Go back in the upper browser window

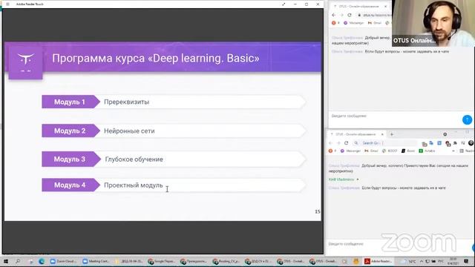tap(333, 15)
